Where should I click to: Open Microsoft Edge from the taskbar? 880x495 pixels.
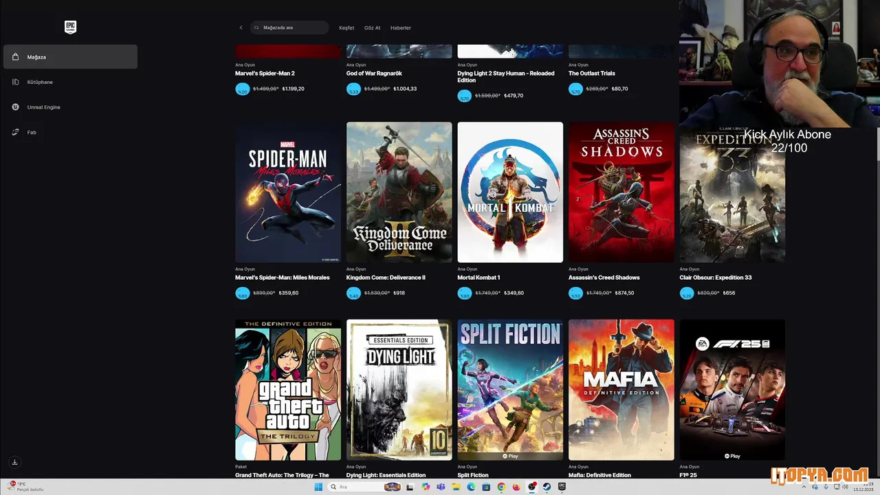[471, 487]
